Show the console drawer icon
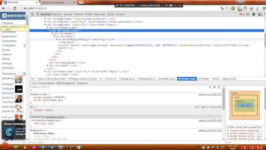 click(x=248, y=15)
